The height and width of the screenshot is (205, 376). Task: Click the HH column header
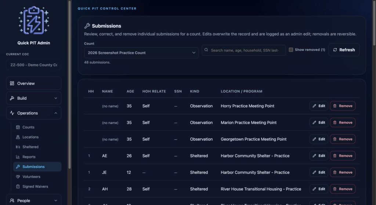[x=91, y=91]
